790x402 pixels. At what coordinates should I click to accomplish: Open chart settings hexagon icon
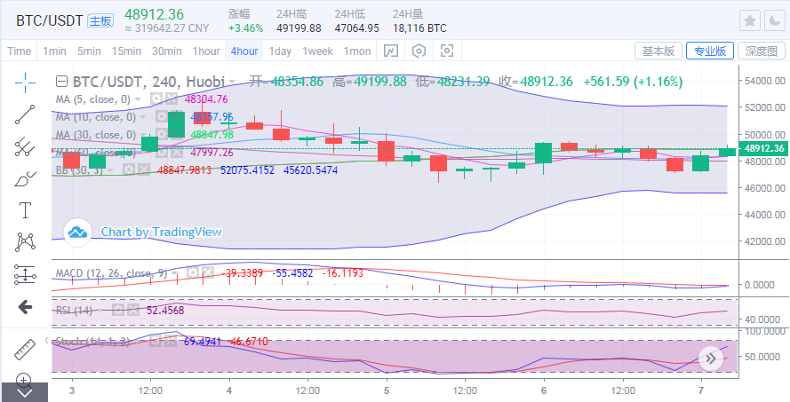[x=419, y=51]
